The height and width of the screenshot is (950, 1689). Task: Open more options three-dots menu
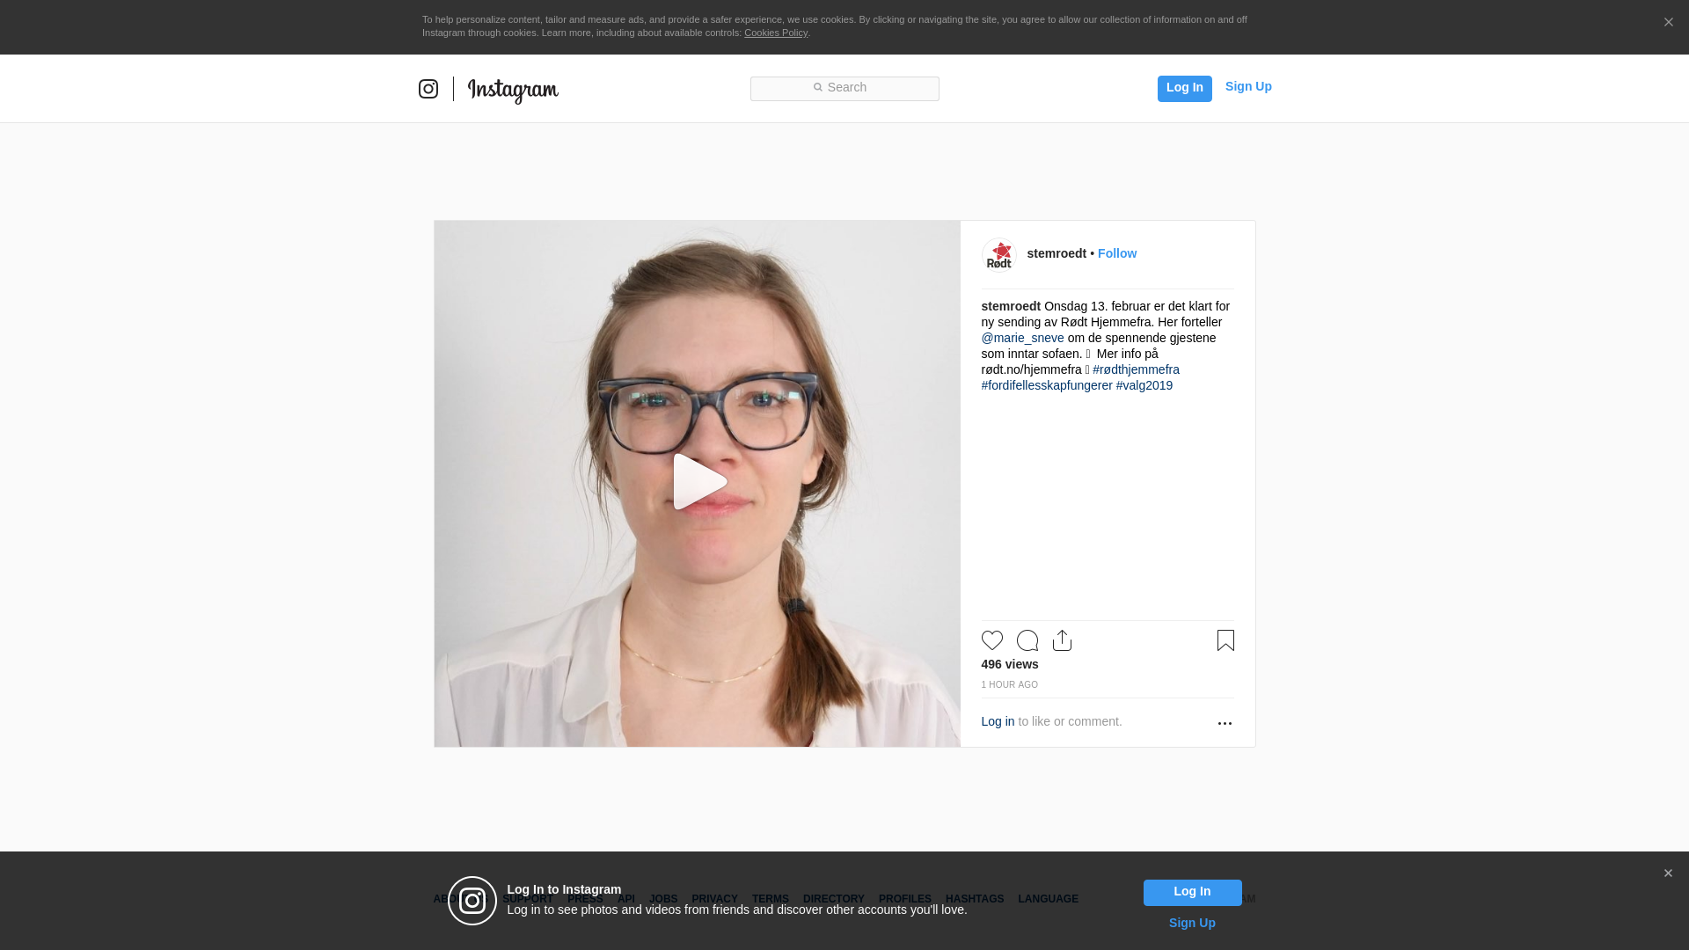[x=1225, y=723]
